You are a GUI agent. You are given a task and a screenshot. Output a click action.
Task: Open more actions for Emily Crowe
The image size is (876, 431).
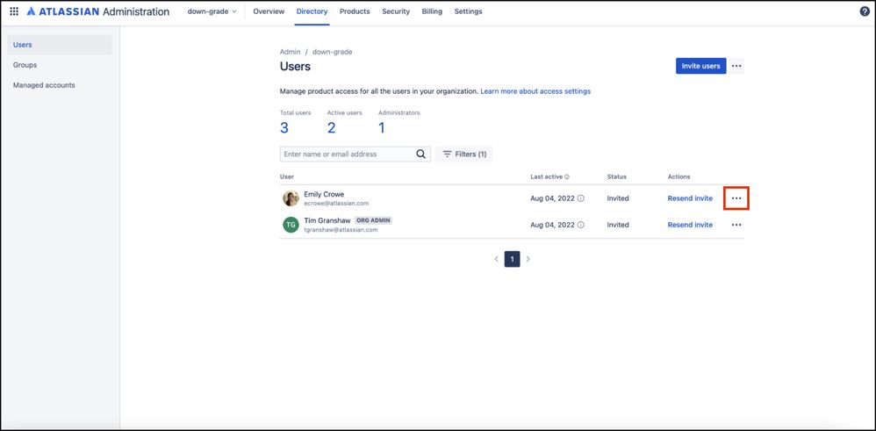pos(736,198)
